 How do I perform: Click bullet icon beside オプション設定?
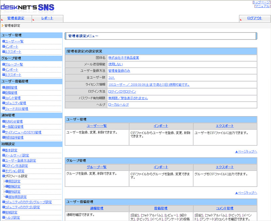click(3, 171)
